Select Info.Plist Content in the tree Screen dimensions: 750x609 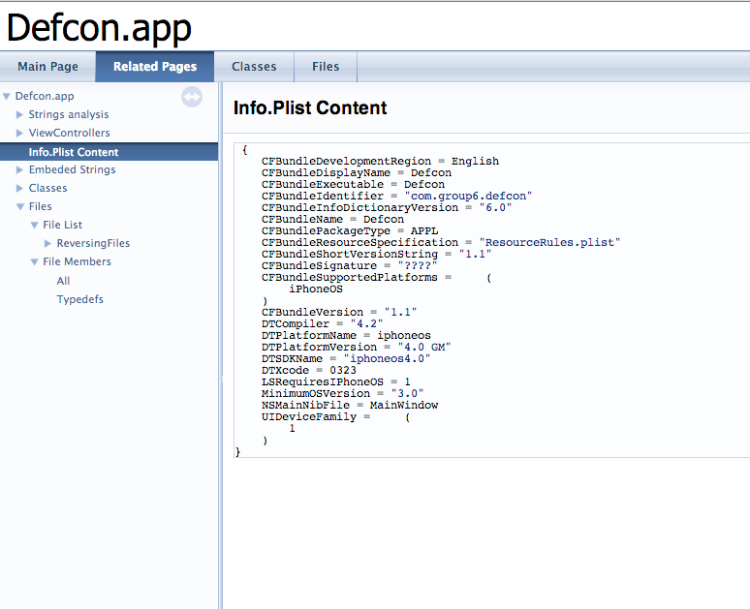pyautogui.click(x=74, y=152)
